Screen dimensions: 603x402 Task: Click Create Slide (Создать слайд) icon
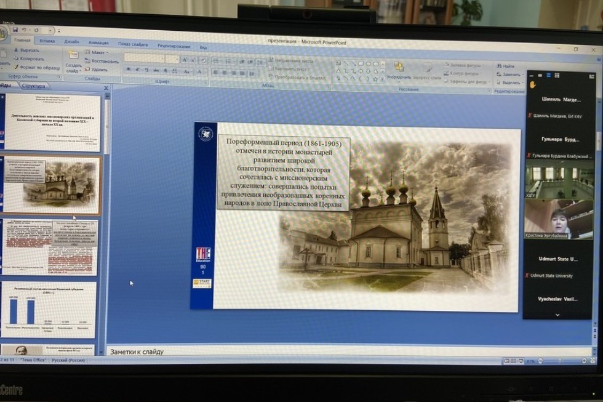73,60
